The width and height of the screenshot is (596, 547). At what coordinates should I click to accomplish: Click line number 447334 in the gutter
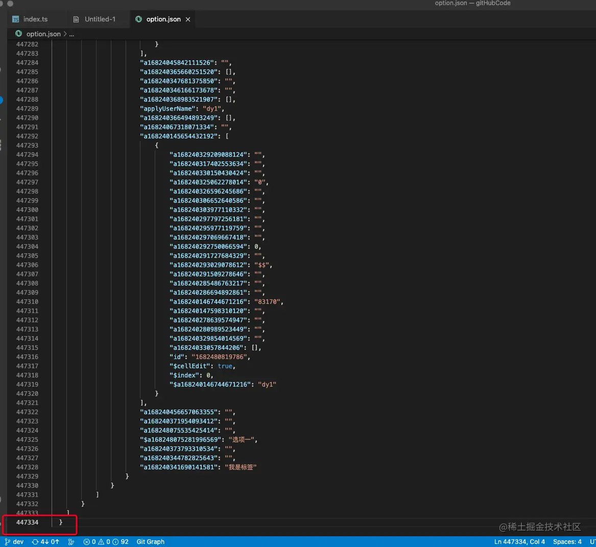point(28,522)
